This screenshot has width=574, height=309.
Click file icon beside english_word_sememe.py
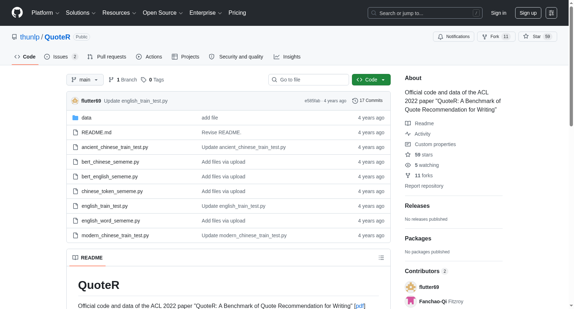click(x=75, y=221)
